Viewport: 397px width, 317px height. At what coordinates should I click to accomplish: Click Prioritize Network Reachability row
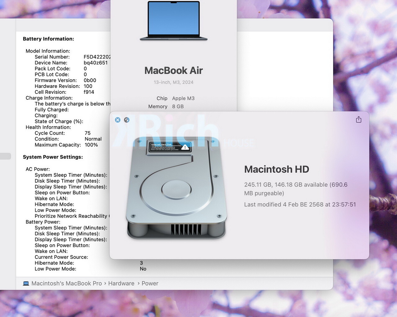pyautogui.click(x=72, y=216)
